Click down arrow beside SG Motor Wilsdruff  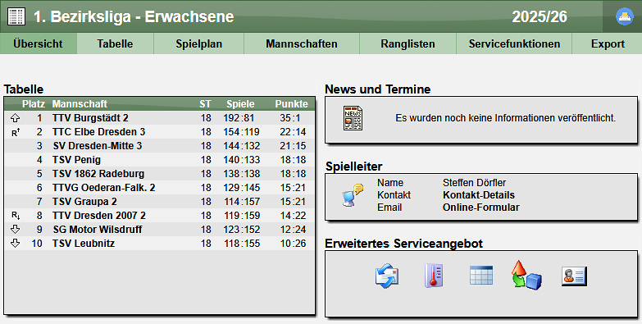15,230
